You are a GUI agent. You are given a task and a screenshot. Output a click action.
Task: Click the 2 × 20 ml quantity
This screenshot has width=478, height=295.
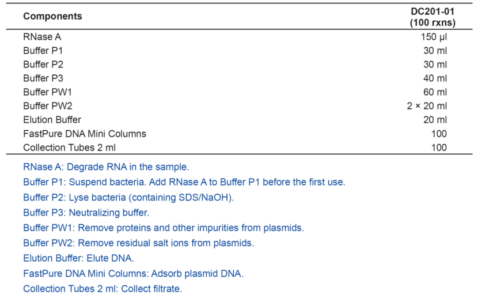tap(427, 106)
